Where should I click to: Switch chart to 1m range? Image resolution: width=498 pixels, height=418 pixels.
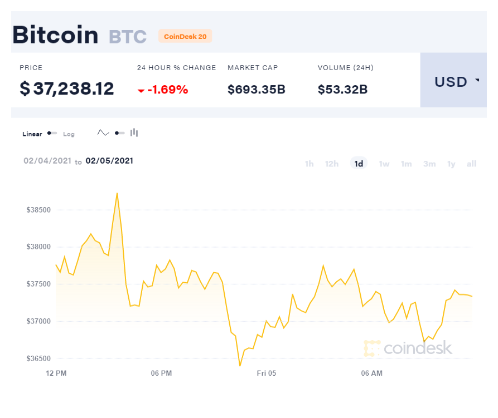click(407, 164)
